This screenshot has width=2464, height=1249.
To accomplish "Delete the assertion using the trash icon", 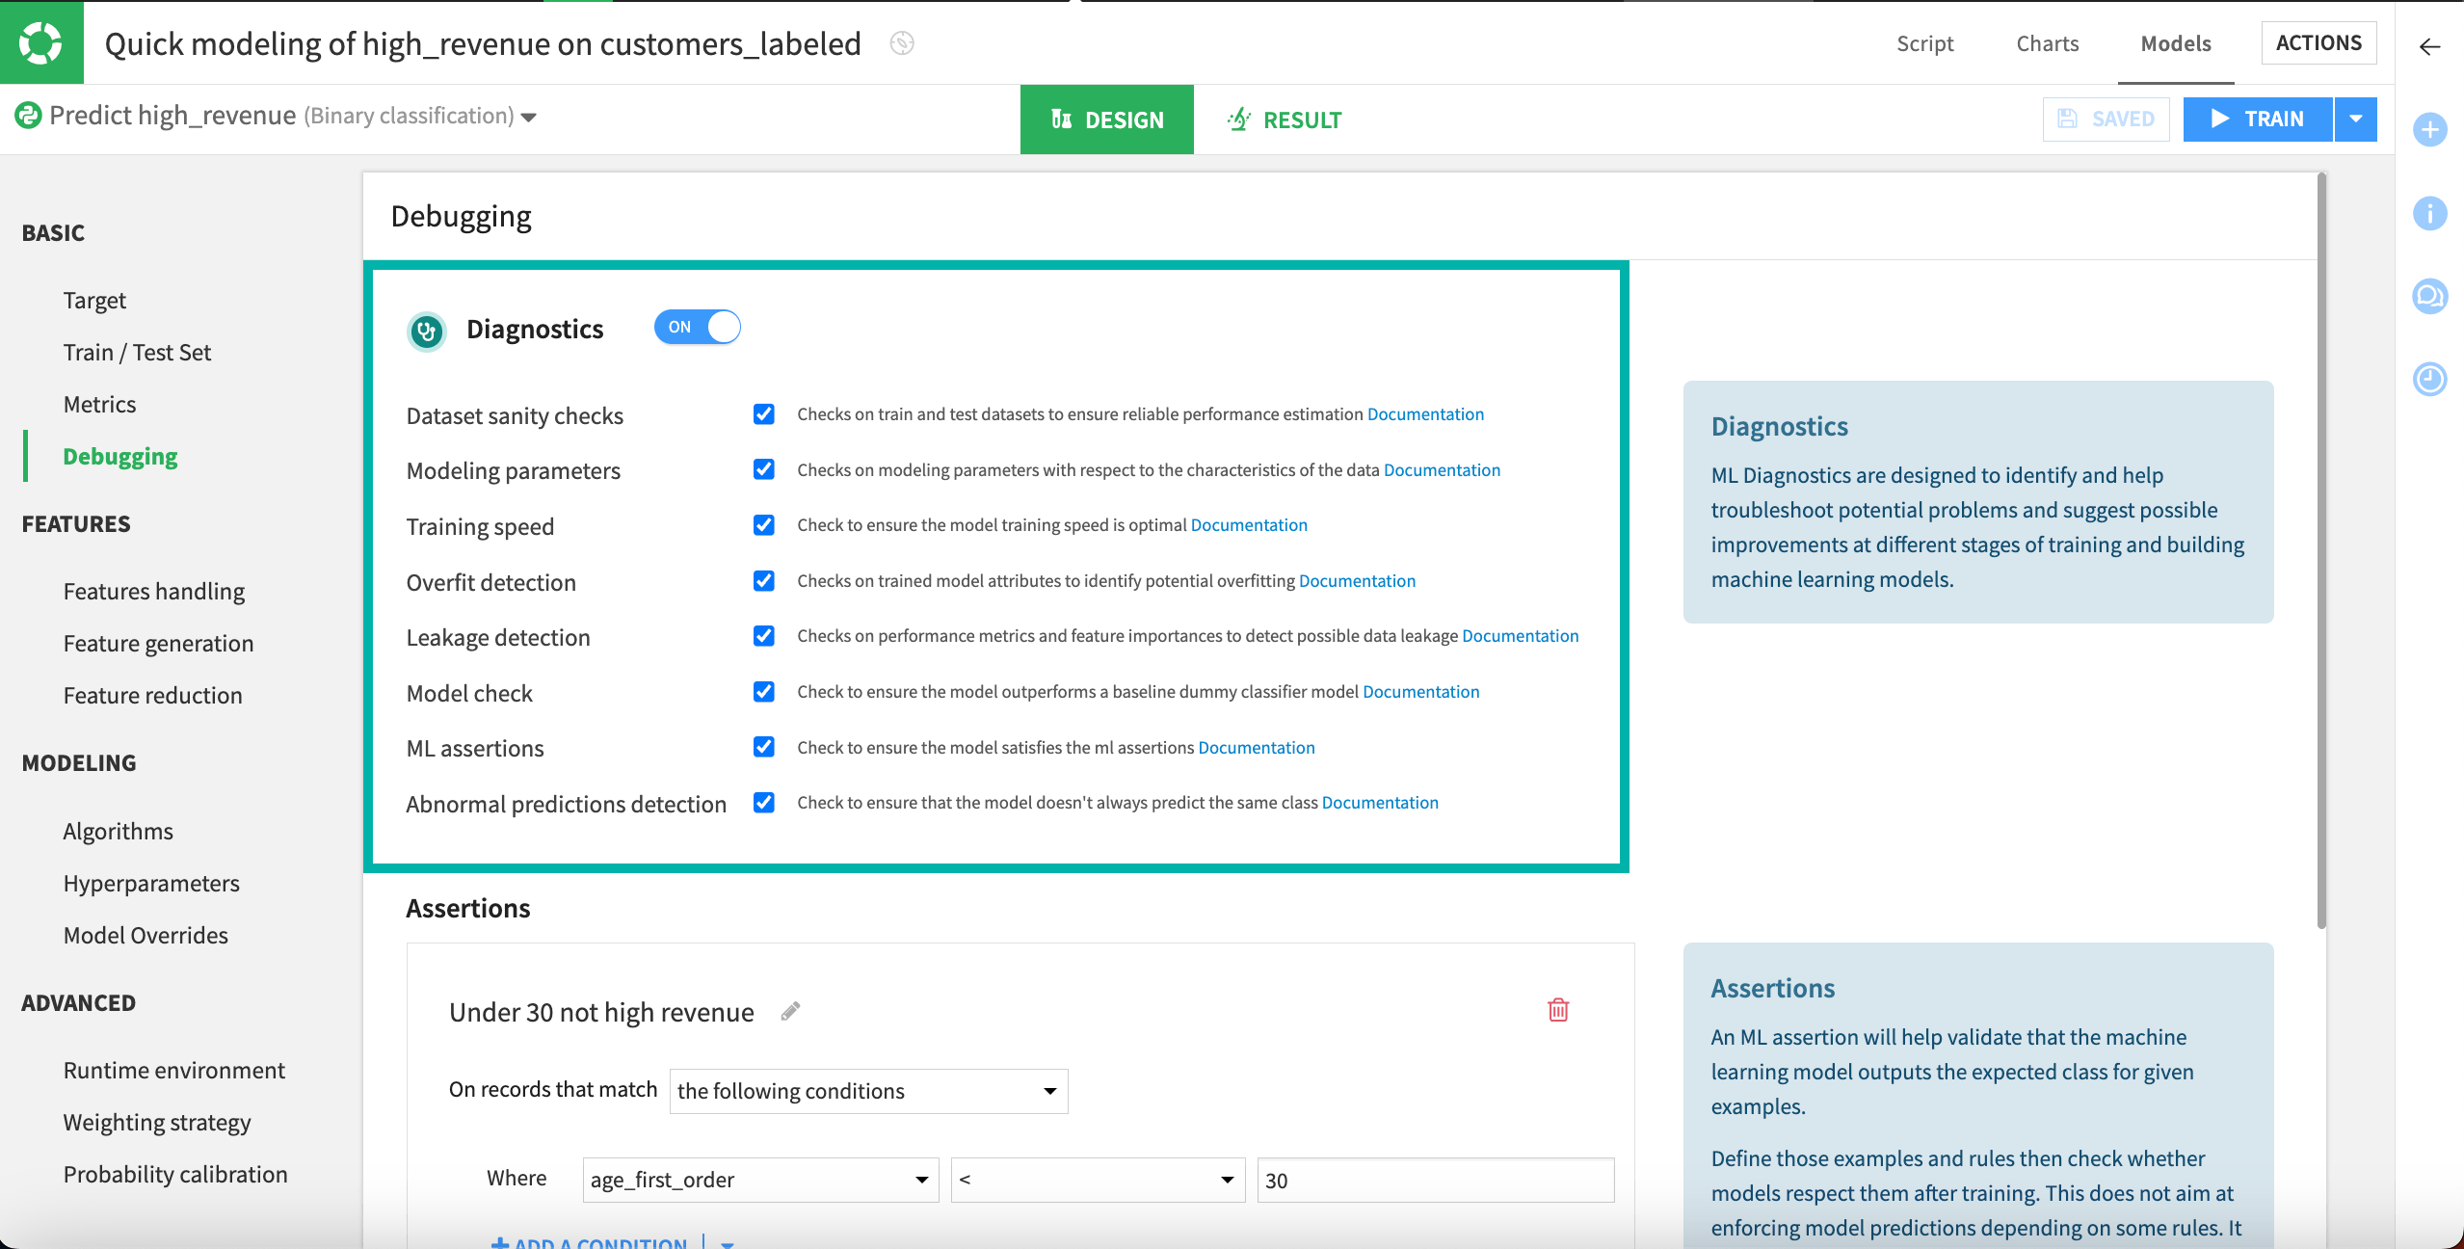I will click(x=1559, y=1010).
